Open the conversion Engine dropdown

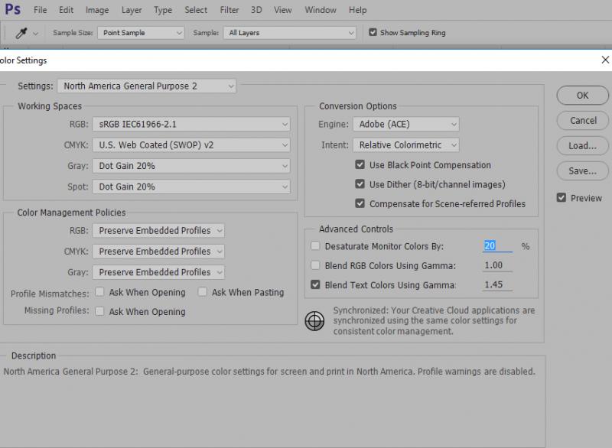[x=406, y=124]
